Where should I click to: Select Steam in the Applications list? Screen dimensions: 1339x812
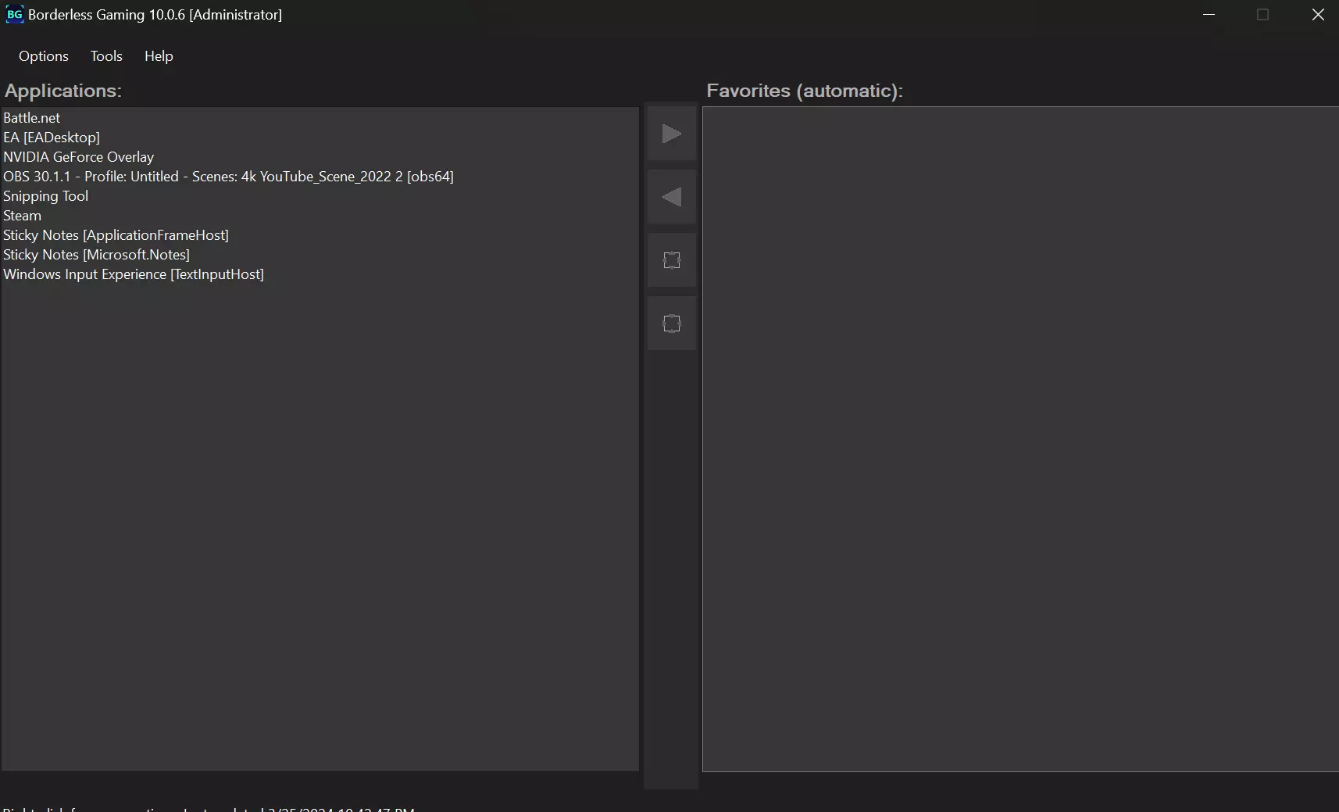pyautogui.click(x=320, y=216)
